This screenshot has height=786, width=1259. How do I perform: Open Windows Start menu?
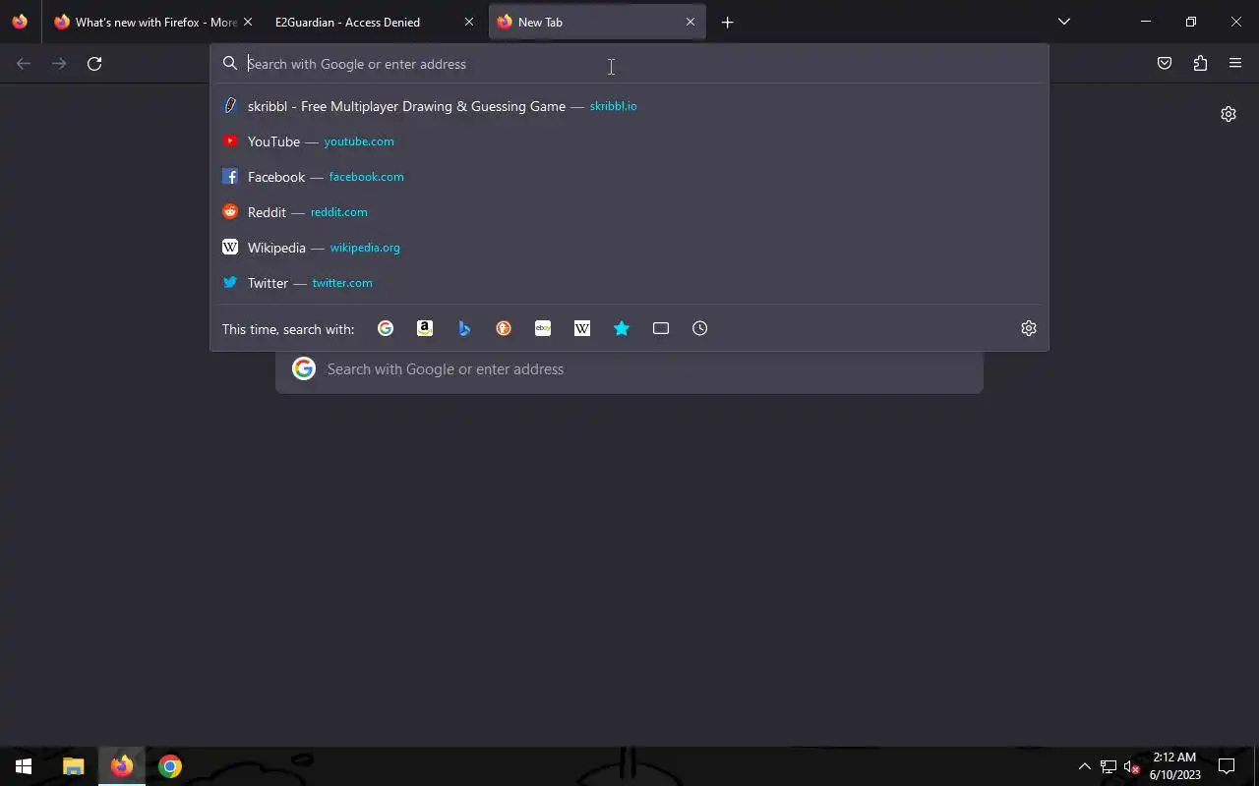[x=24, y=766]
